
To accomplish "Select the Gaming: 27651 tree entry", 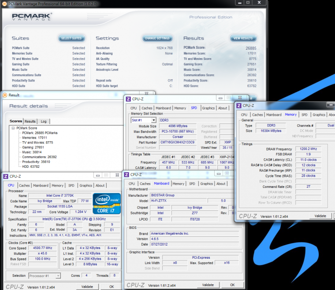I will pos(32,147).
